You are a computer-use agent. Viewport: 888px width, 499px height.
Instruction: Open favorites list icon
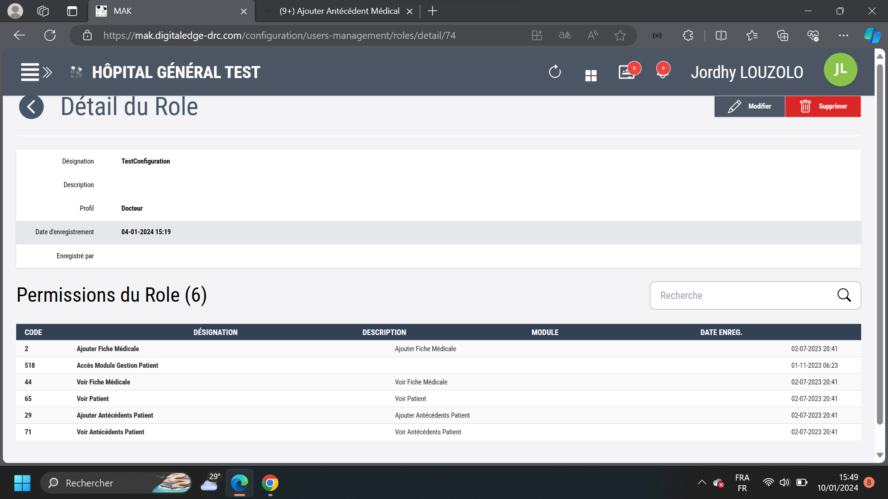tap(752, 36)
